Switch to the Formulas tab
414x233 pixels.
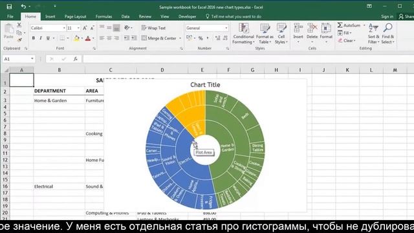[103, 16]
